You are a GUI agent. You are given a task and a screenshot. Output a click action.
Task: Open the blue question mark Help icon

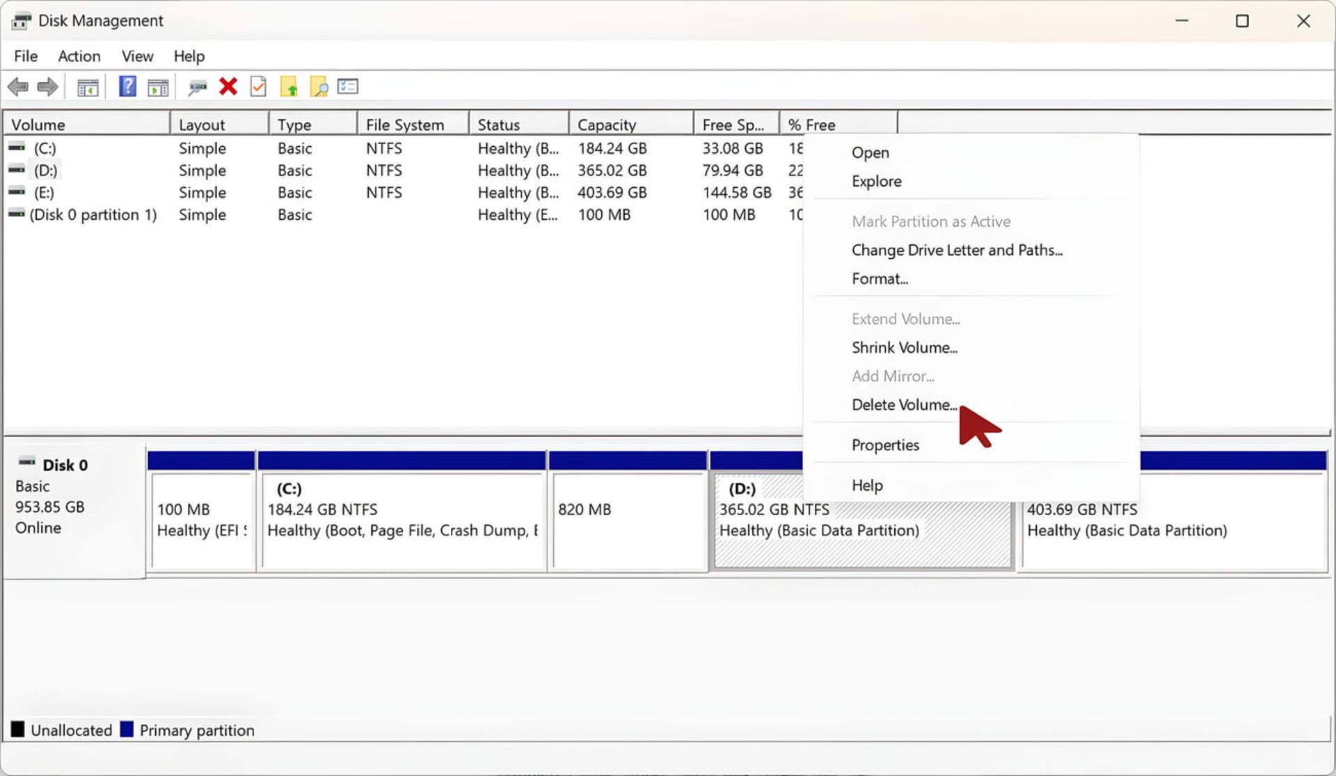pos(127,86)
